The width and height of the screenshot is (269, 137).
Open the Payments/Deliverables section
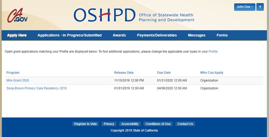point(157,35)
